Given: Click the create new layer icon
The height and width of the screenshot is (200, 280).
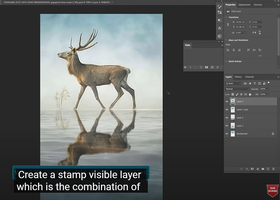Looking at the screenshot, I should pyautogui.click(x=268, y=169).
